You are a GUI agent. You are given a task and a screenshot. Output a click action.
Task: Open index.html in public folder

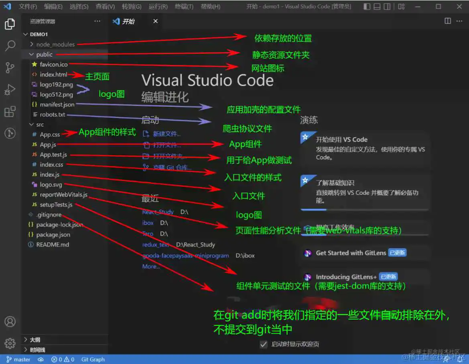53,75
